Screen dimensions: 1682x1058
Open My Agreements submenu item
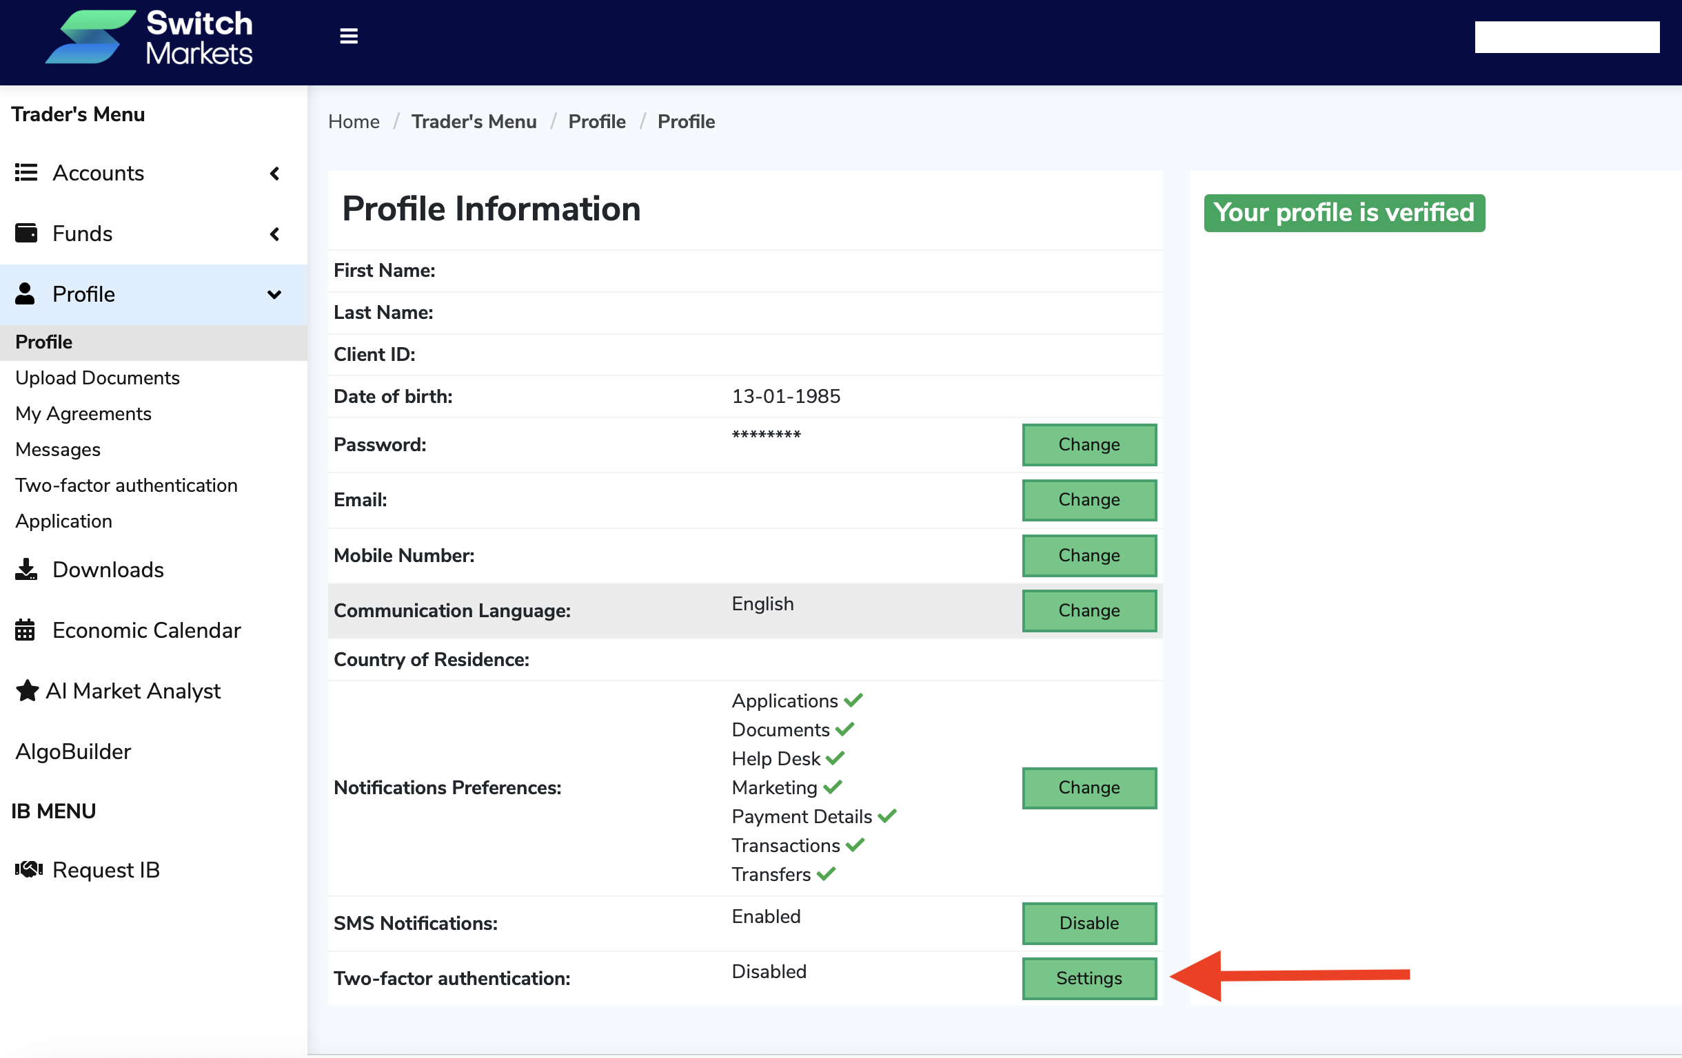tap(83, 413)
